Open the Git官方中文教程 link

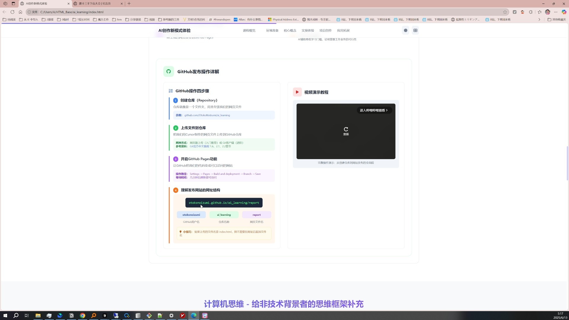coord(199,146)
